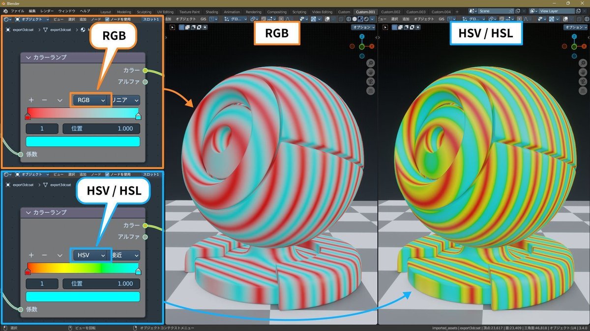Toggle ノードを使用 checkbox in top node editor

[107, 19]
